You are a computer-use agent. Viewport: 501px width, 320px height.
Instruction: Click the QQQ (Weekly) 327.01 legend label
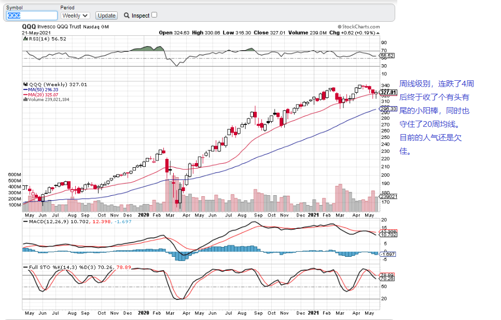55,84
